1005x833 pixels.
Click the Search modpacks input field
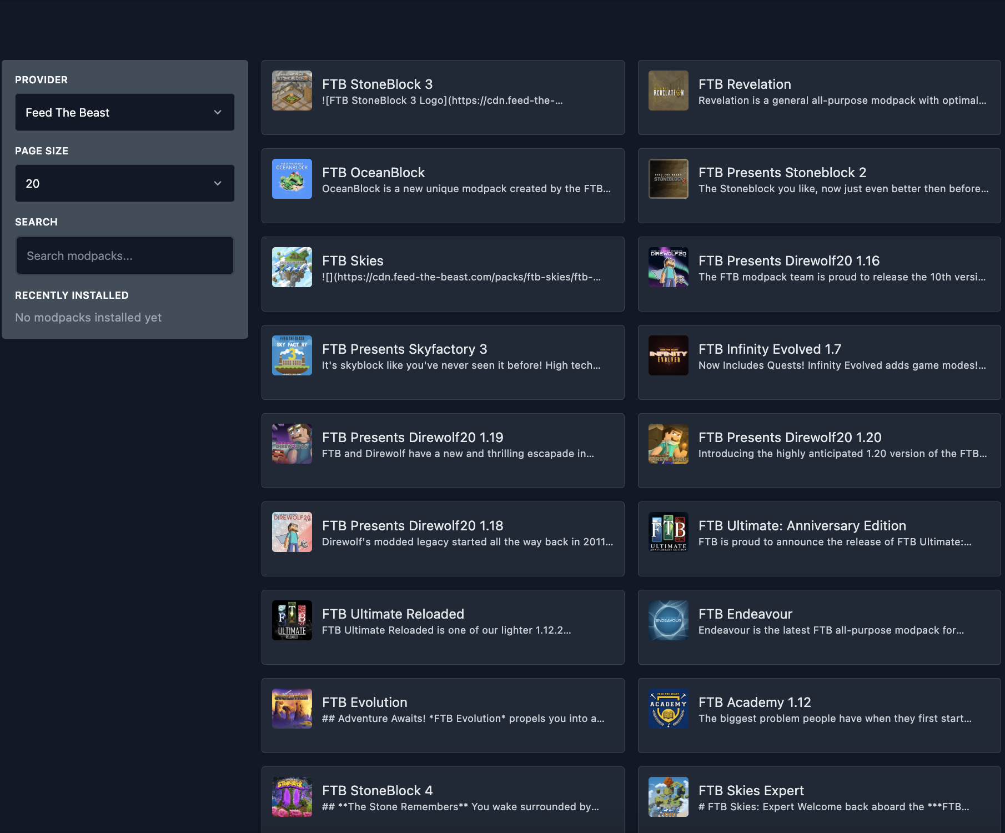pos(124,255)
